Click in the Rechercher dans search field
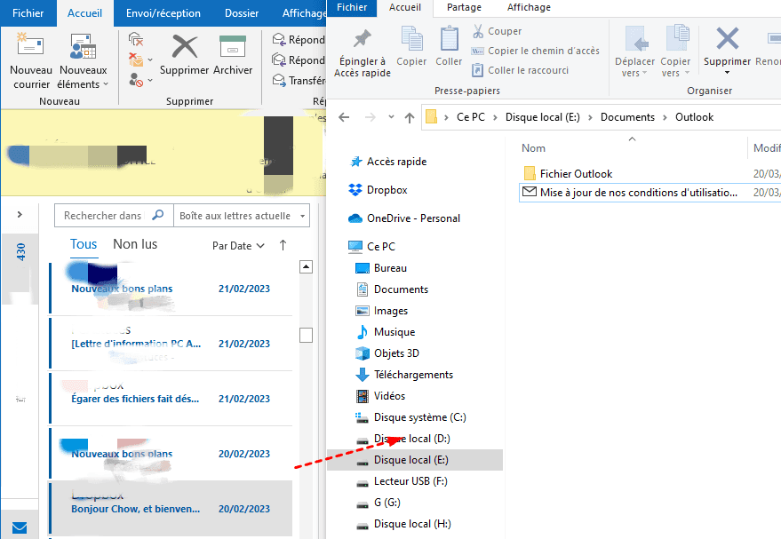The width and height of the screenshot is (781, 539). 103,216
